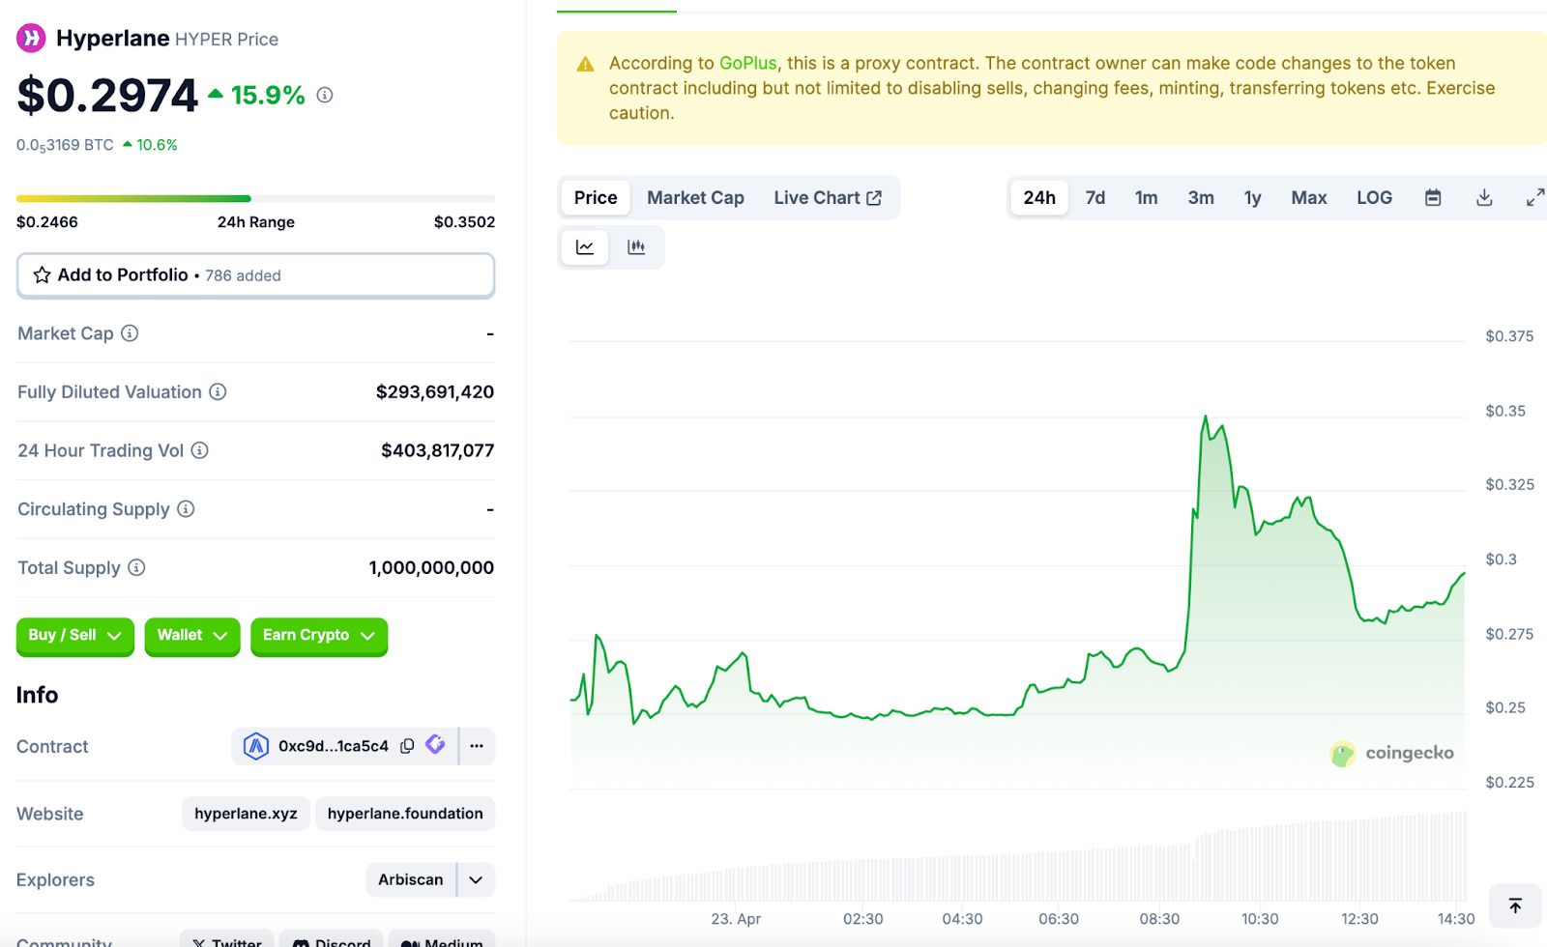Click Add to Portfolio button
The image size is (1547, 947).
tap(255, 275)
